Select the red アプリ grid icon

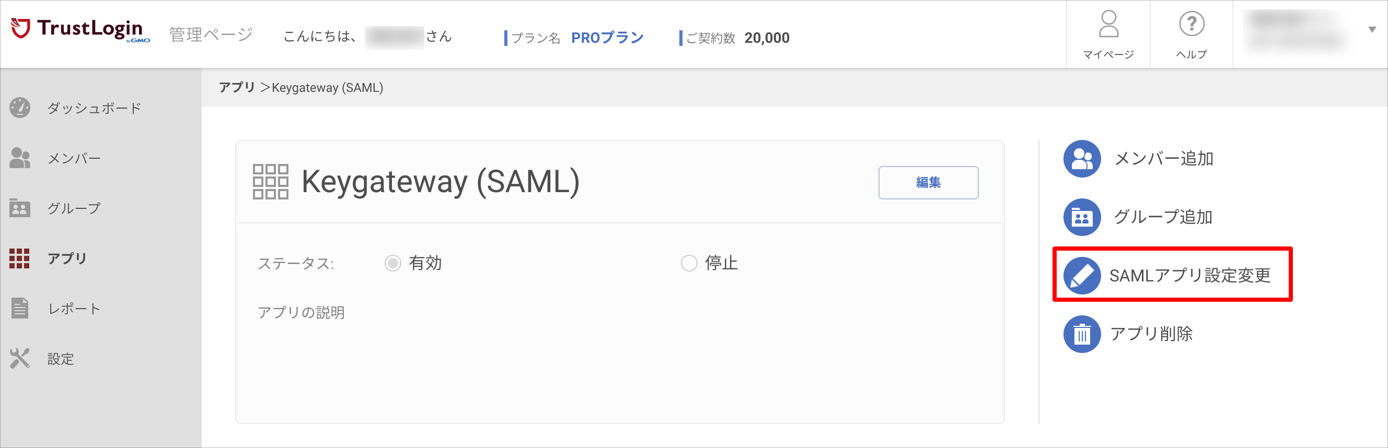19,258
